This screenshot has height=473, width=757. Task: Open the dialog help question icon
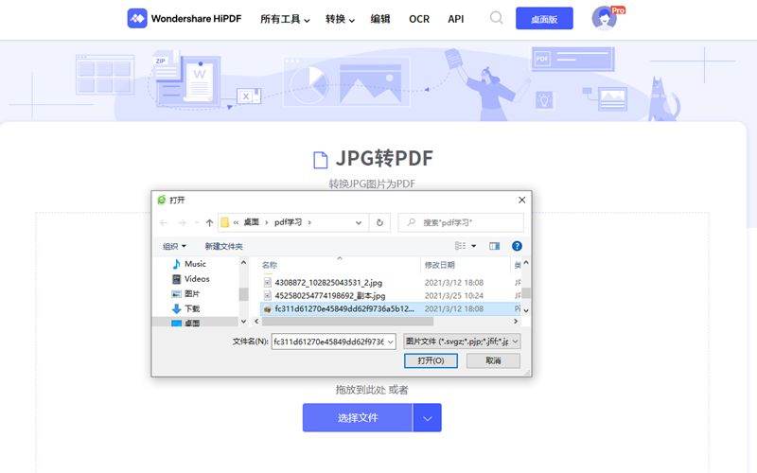pos(517,246)
